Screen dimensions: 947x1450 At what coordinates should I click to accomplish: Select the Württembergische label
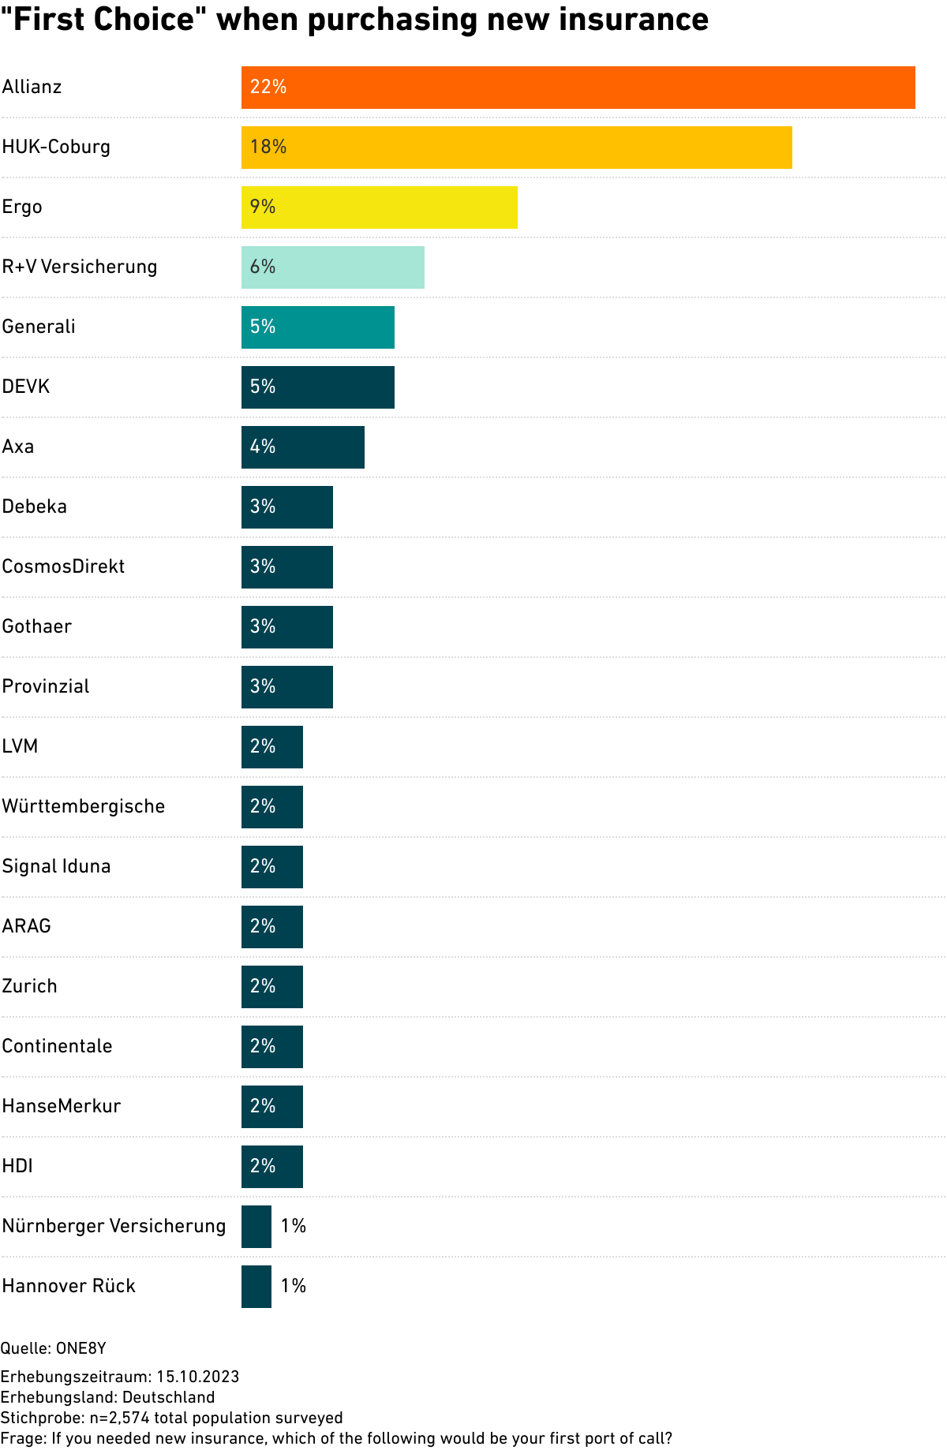84,806
